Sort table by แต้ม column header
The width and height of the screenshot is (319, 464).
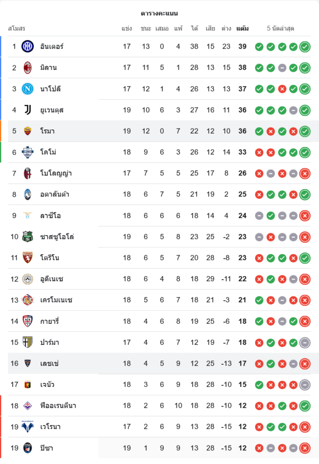pos(242,28)
